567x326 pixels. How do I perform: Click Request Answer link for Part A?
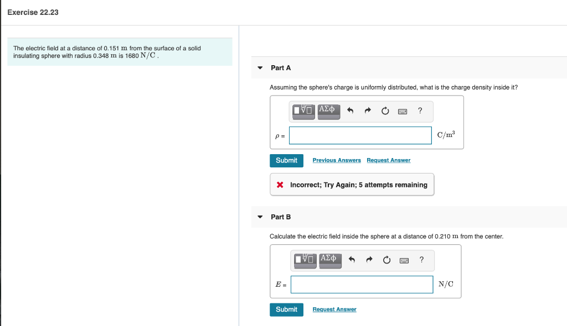(389, 160)
